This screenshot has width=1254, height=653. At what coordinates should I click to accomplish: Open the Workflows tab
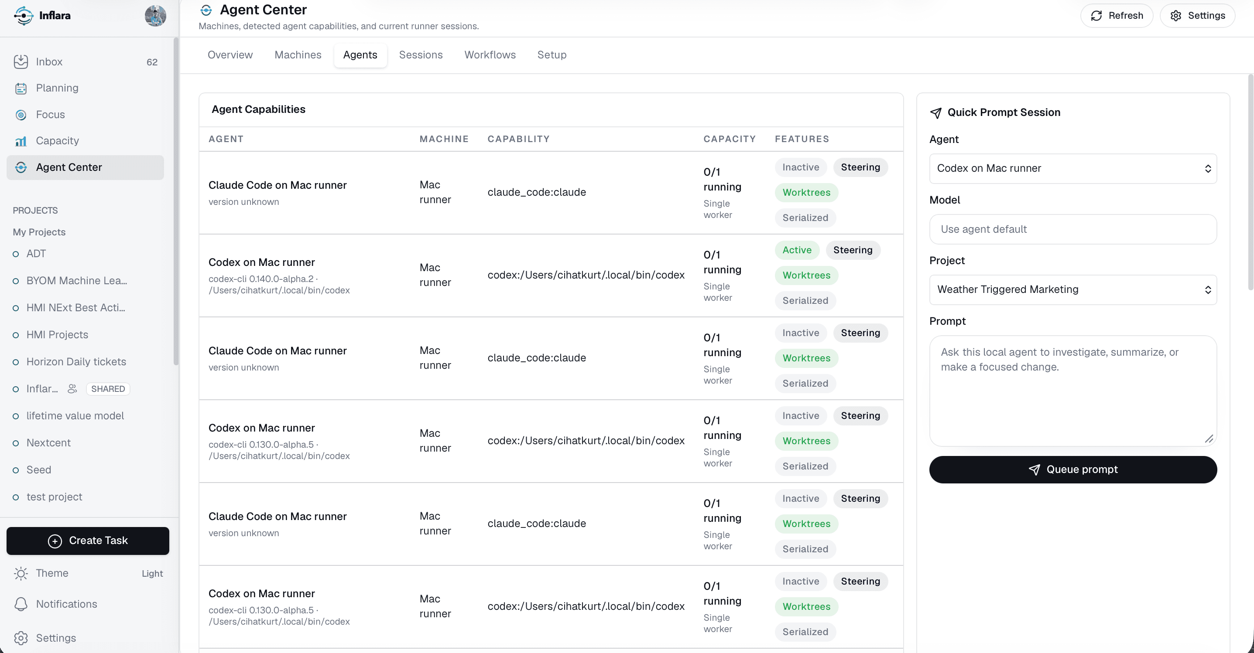(490, 55)
